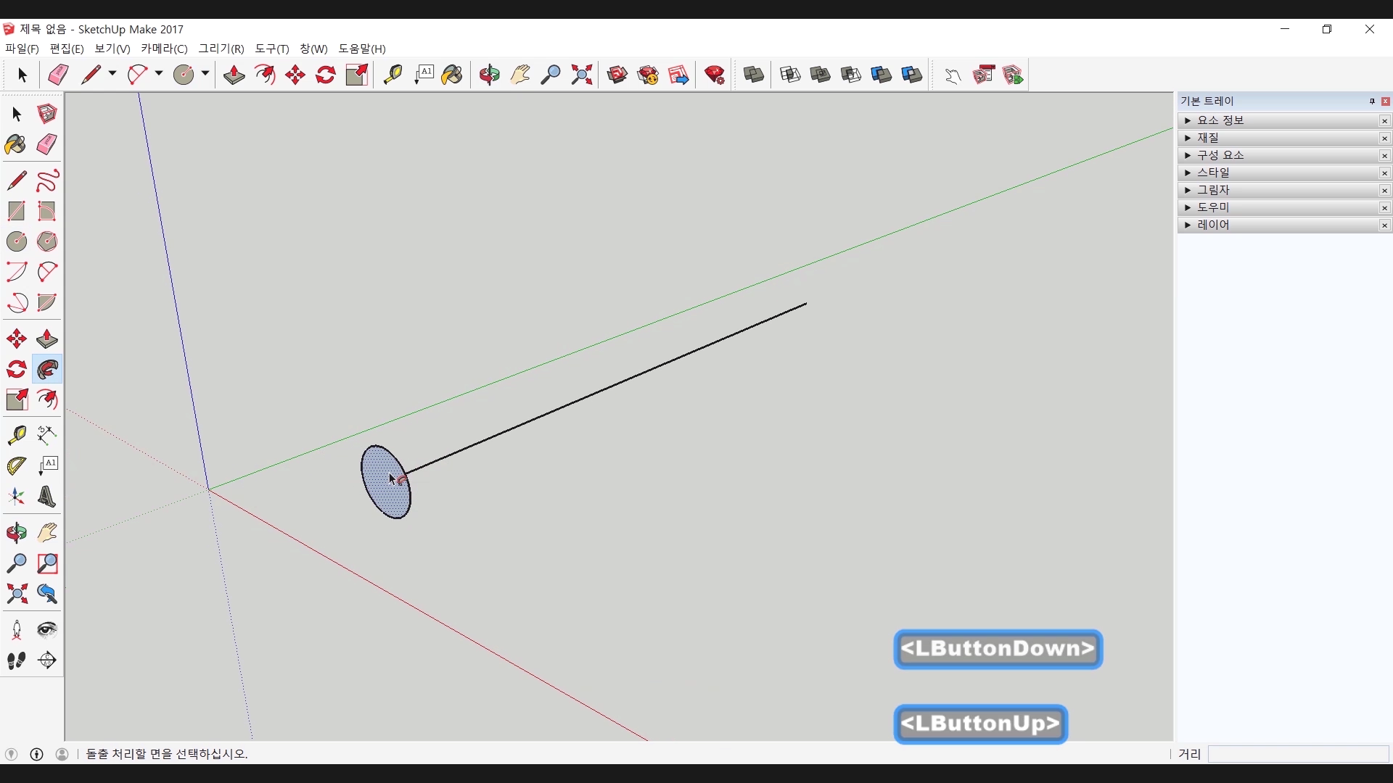Image resolution: width=1393 pixels, height=783 pixels.
Task: Click the Walk tool footprints icon
Action: [16, 660]
